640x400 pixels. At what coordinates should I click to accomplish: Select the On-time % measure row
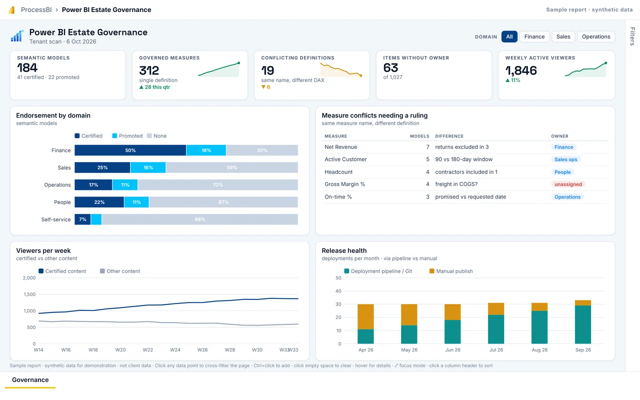pyautogui.click(x=465, y=197)
